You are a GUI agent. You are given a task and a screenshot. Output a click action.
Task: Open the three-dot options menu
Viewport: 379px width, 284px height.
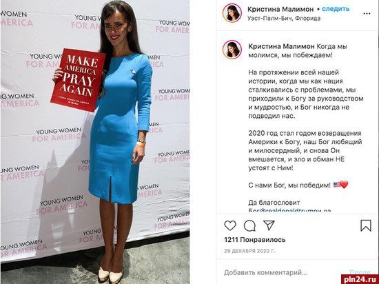point(367,14)
